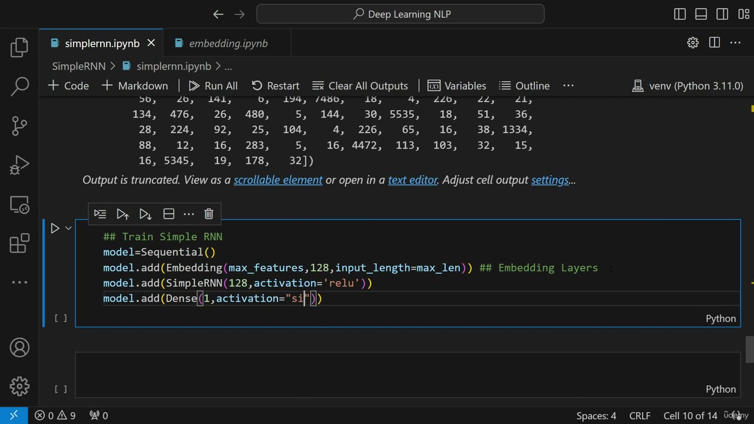Split the editor right
Screen dimensions: 754x424
tap(714, 42)
